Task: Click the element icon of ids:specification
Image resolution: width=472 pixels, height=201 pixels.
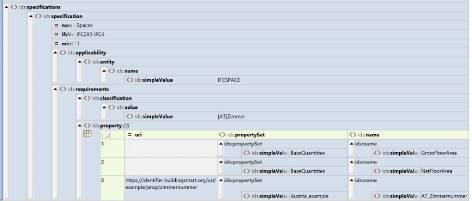Action: (38, 16)
